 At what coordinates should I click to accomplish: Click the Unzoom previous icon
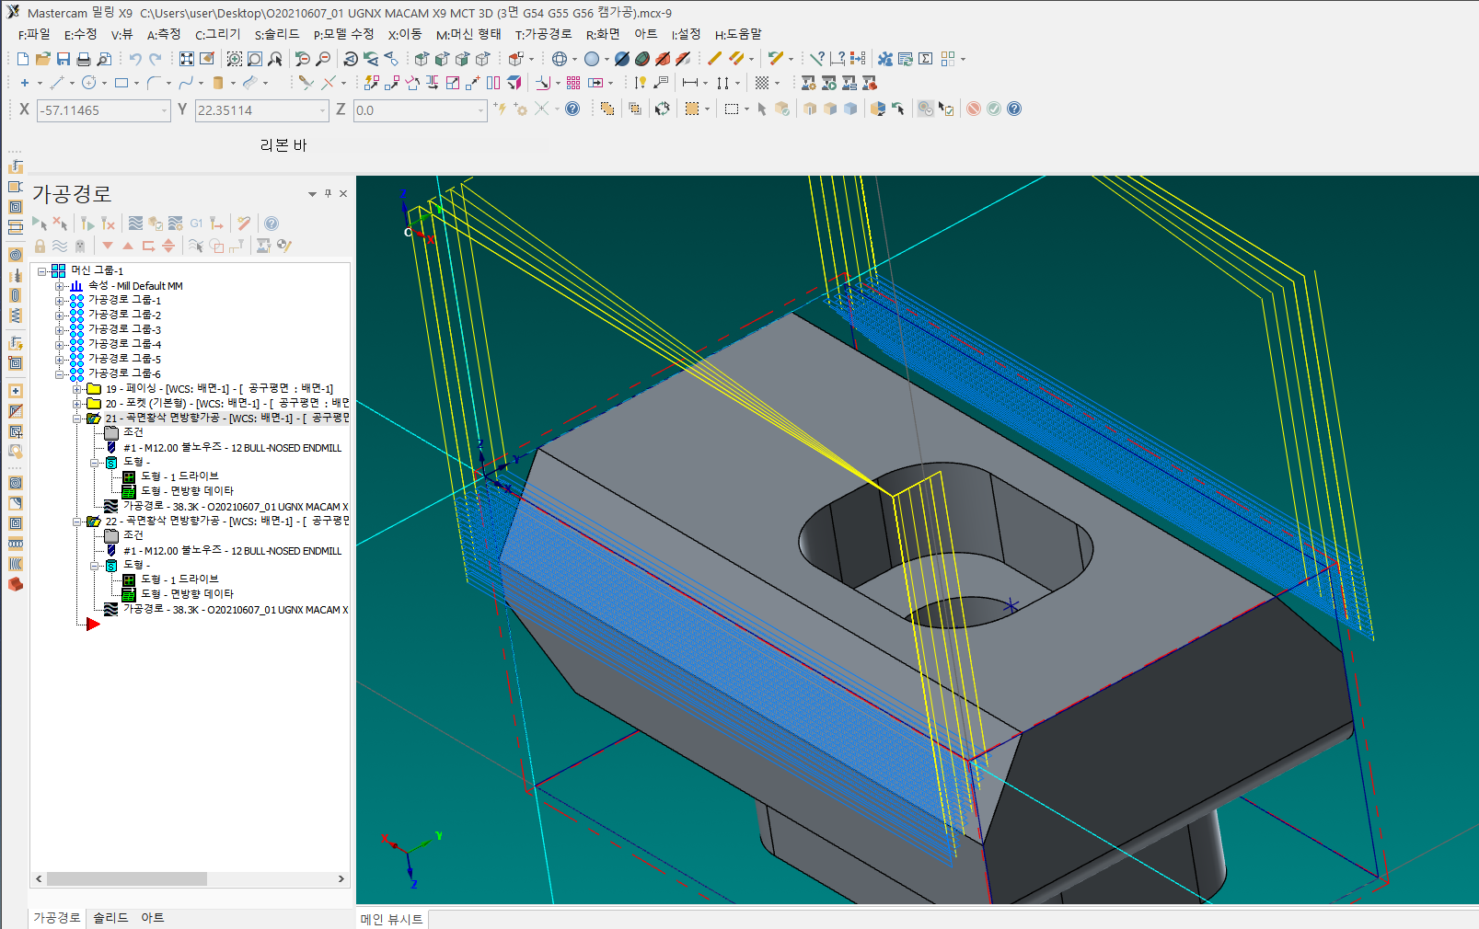click(x=302, y=59)
